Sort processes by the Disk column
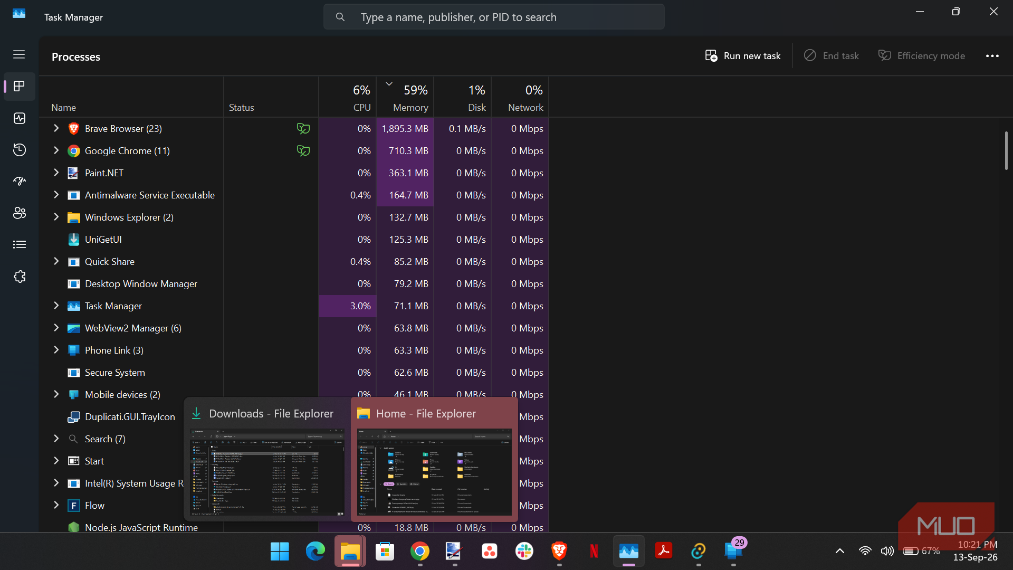Screen dimensions: 1013x570 tap(463, 97)
